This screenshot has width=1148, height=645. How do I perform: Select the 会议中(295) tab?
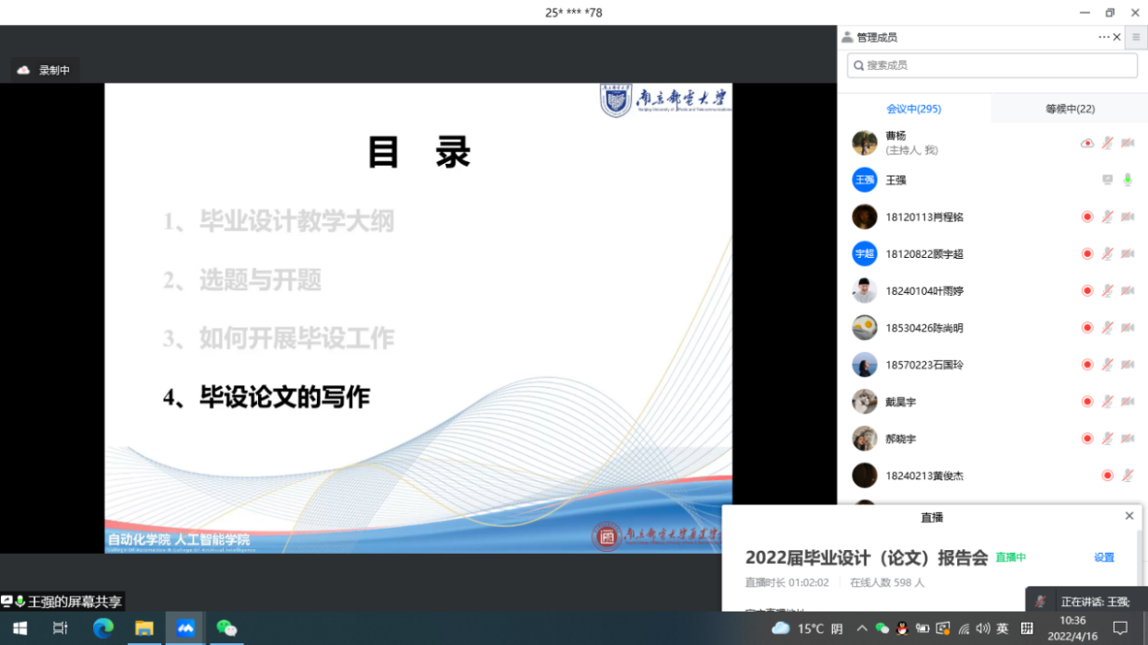(913, 109)
